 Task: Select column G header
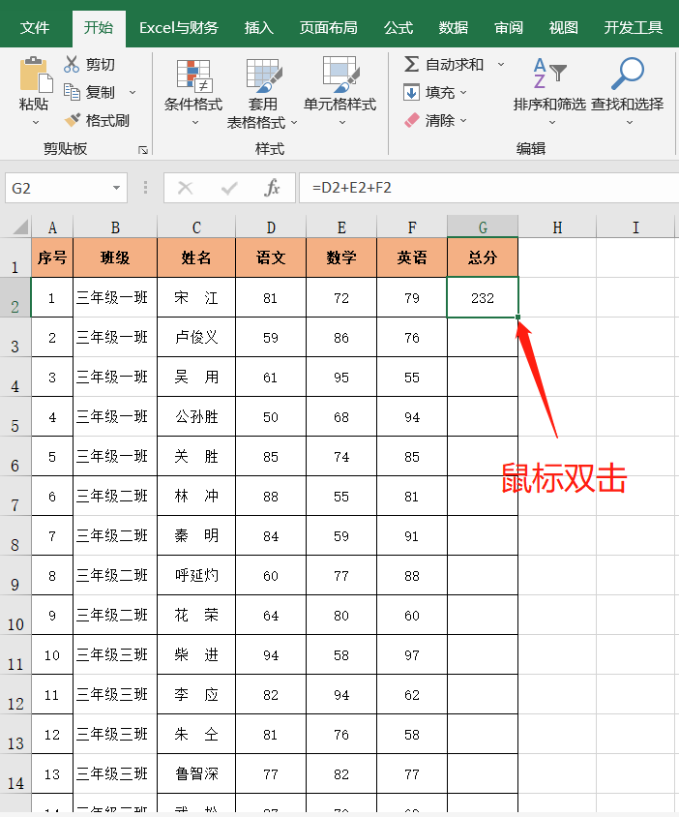click(x=483, y=227)
